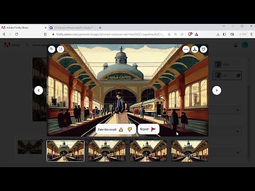Screen dimensions: 255x191
Task: Click the VPN button in the toolbar
Action: [243, 34]
